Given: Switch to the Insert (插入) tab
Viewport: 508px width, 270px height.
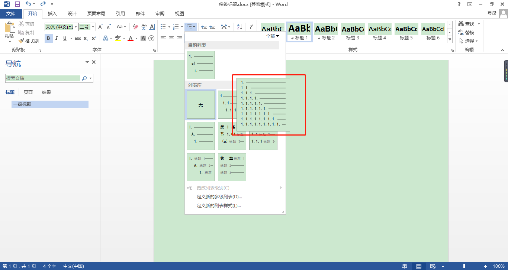Looking at the screenshot, I should (52, 13).
